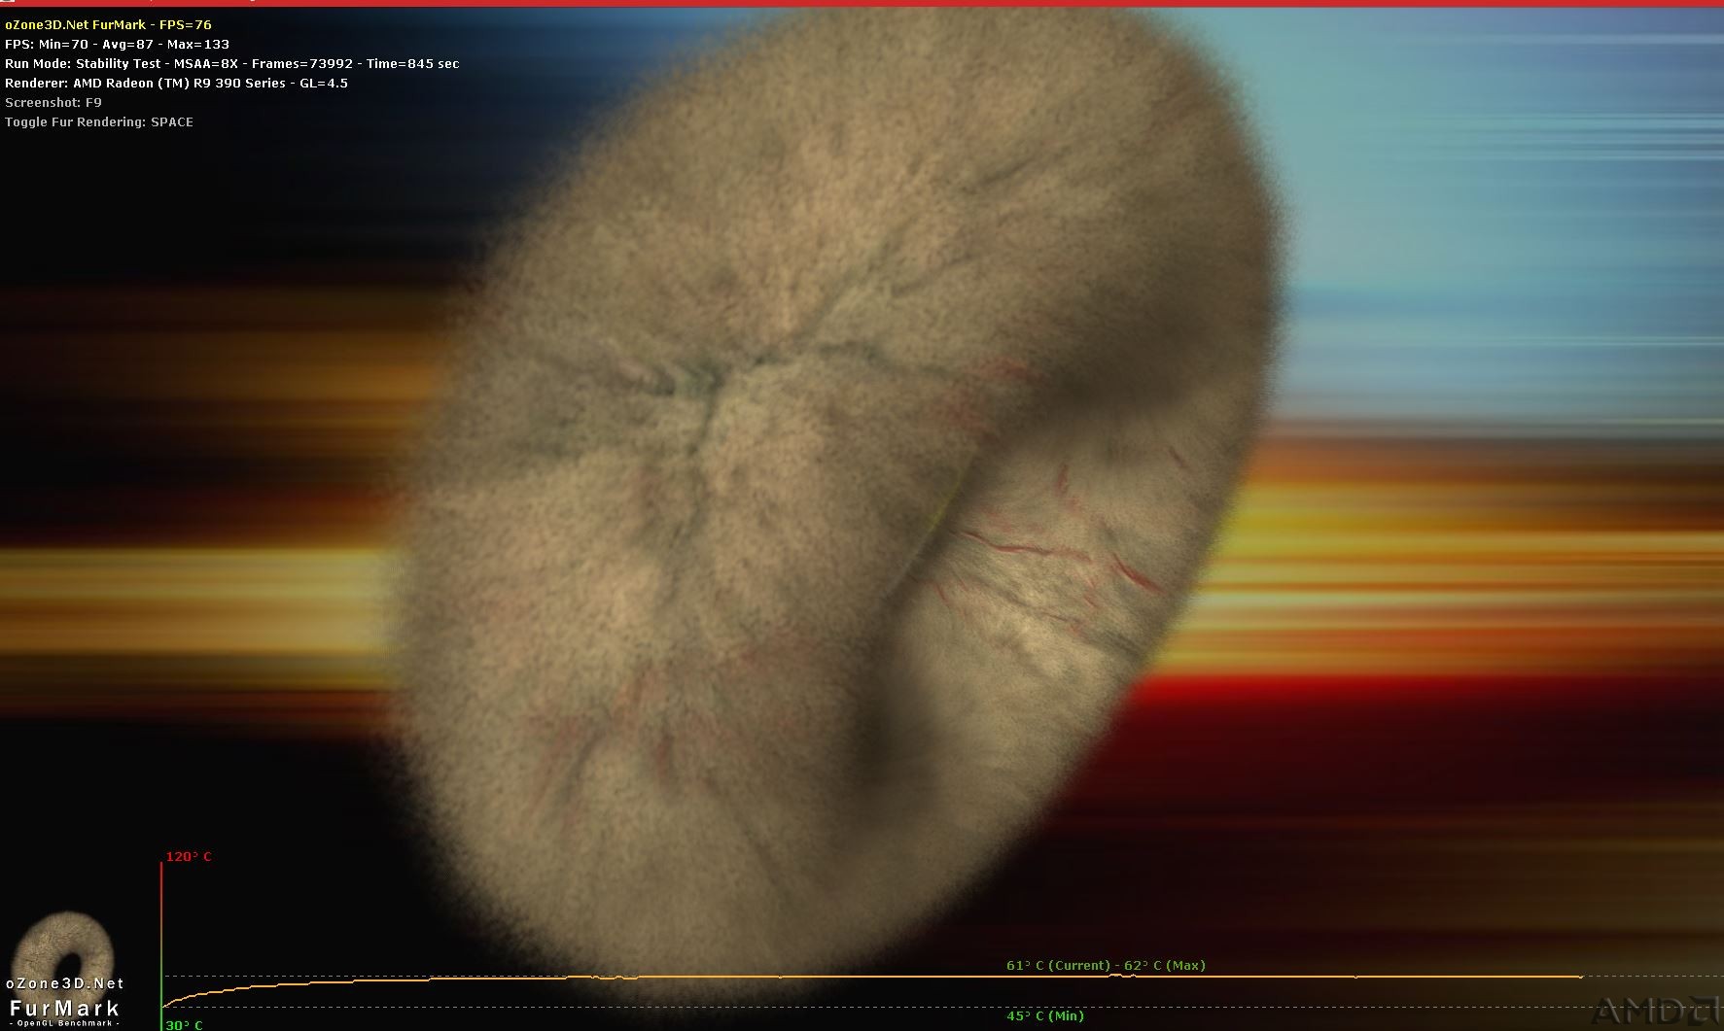
Task: Click the 'Screenshot: F9' hint text
Action: (x=53, y=103)
